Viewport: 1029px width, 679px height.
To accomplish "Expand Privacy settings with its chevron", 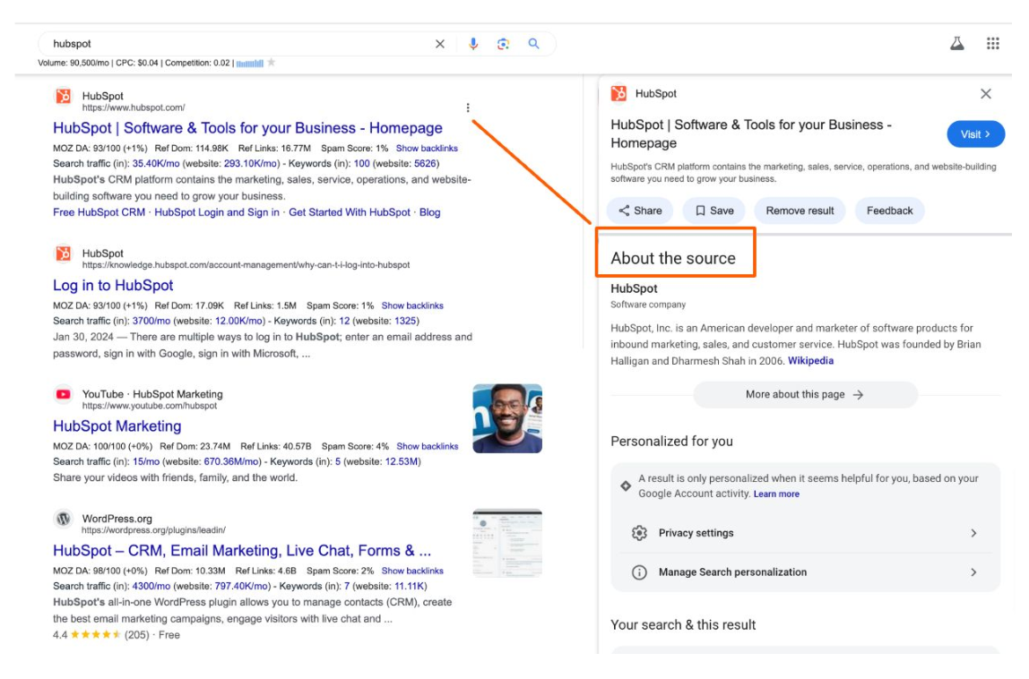I will point(973,533).
